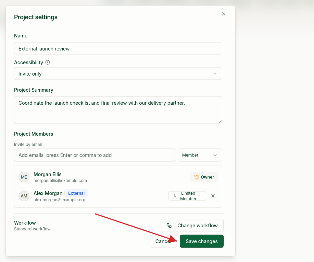314x262 pixels.
Task: Click the AM avatar for Alex Morgan
Action: pos(24,196)
